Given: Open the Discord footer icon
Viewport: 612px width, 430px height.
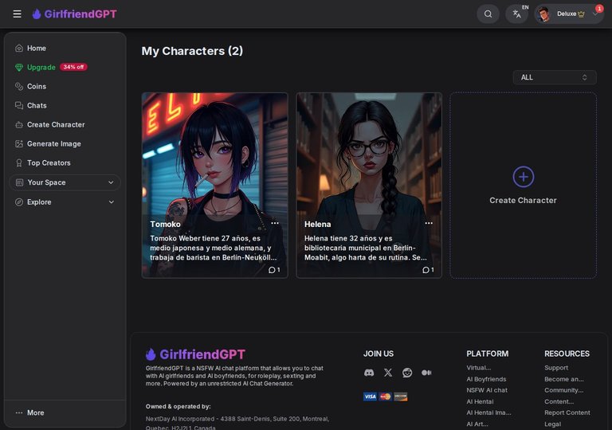Looking at the screenshot, I should [369, 373].
